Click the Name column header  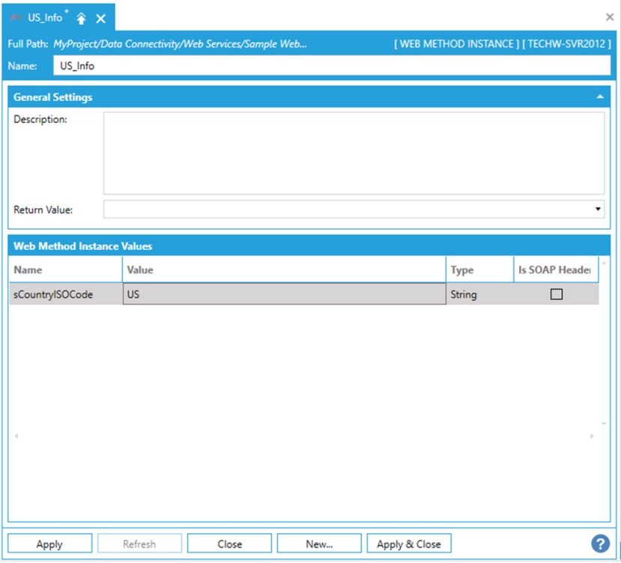pos(65,270)
